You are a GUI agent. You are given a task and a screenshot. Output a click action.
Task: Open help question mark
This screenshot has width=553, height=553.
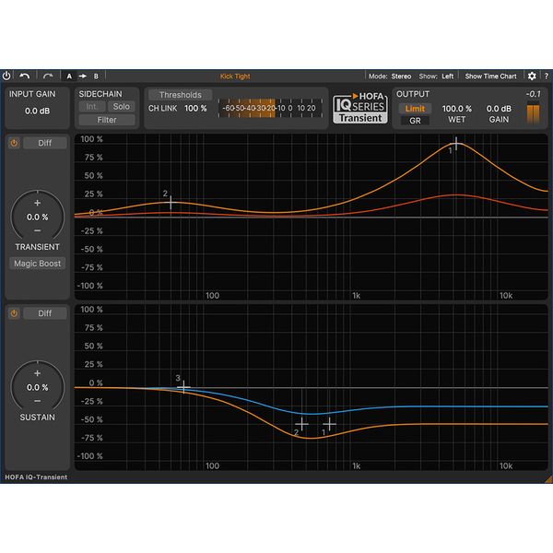point(546,76)
